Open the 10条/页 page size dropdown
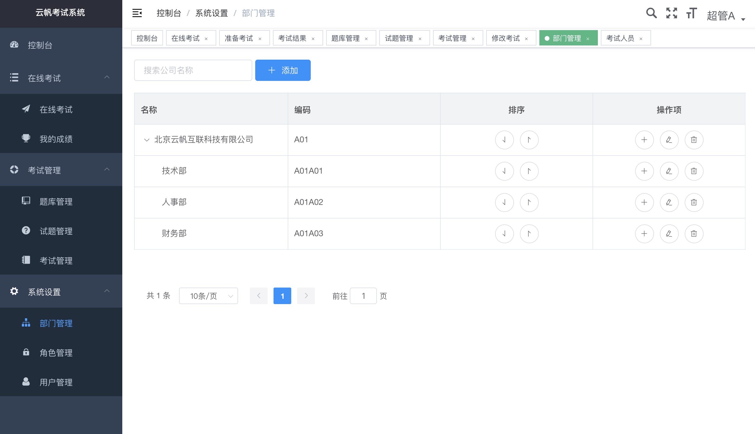 [208, 296]
